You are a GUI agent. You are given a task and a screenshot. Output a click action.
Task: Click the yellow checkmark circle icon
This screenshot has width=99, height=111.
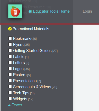pyautogui.click(x=10, y=29)
